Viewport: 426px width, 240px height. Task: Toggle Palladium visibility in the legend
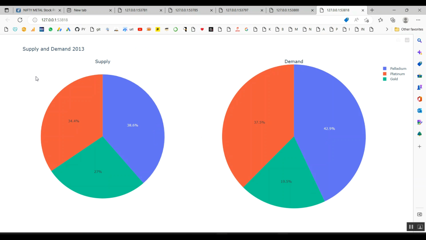click(x=398, y=68)
